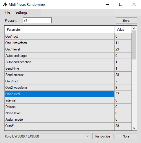
Task: Click the Value cell of the Bend amount row
Action: [123, 75]
